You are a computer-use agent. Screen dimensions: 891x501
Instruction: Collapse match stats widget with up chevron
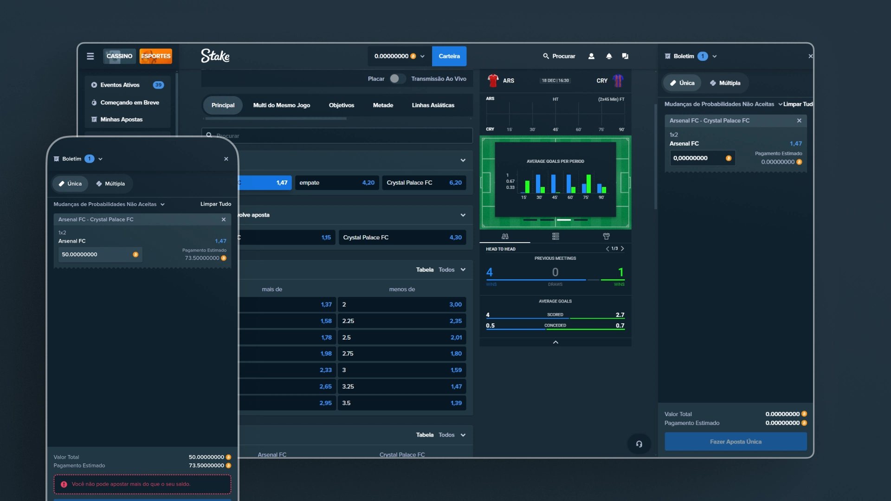pos(555,342)
